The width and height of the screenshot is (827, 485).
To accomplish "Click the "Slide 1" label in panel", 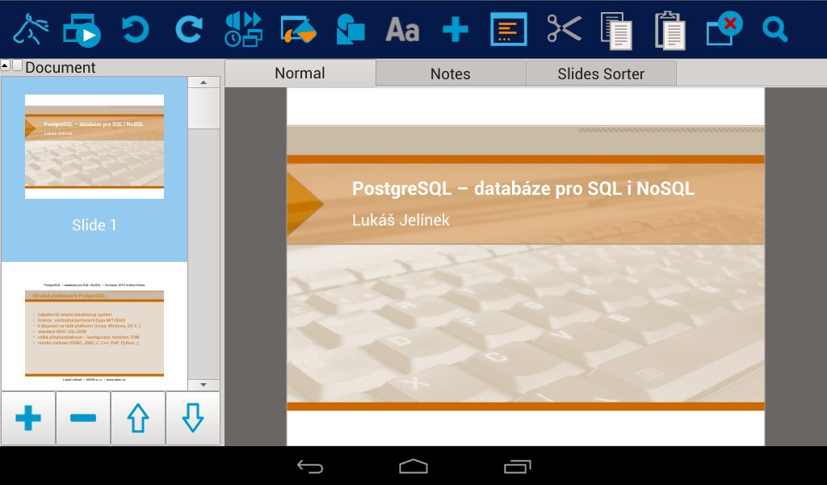I will click(x=94, y=225).
